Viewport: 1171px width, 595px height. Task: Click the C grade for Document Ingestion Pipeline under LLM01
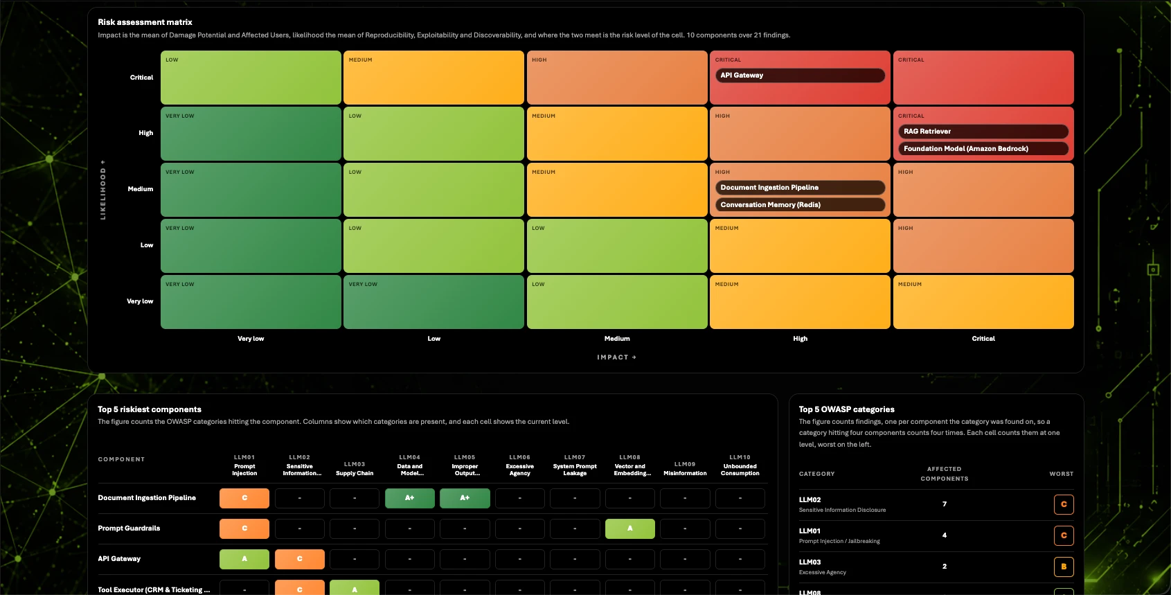244,498
